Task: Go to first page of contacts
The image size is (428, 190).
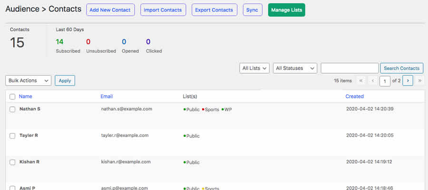Action: (x=360, y=81)
